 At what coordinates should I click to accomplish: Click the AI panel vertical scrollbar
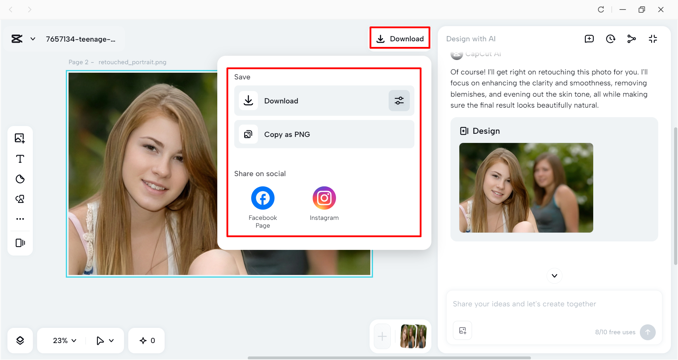[676, 196]
